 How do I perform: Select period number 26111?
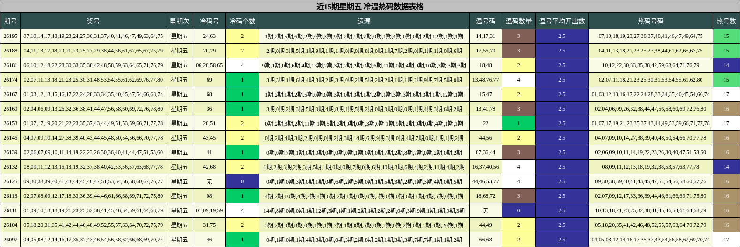(10, 210)
